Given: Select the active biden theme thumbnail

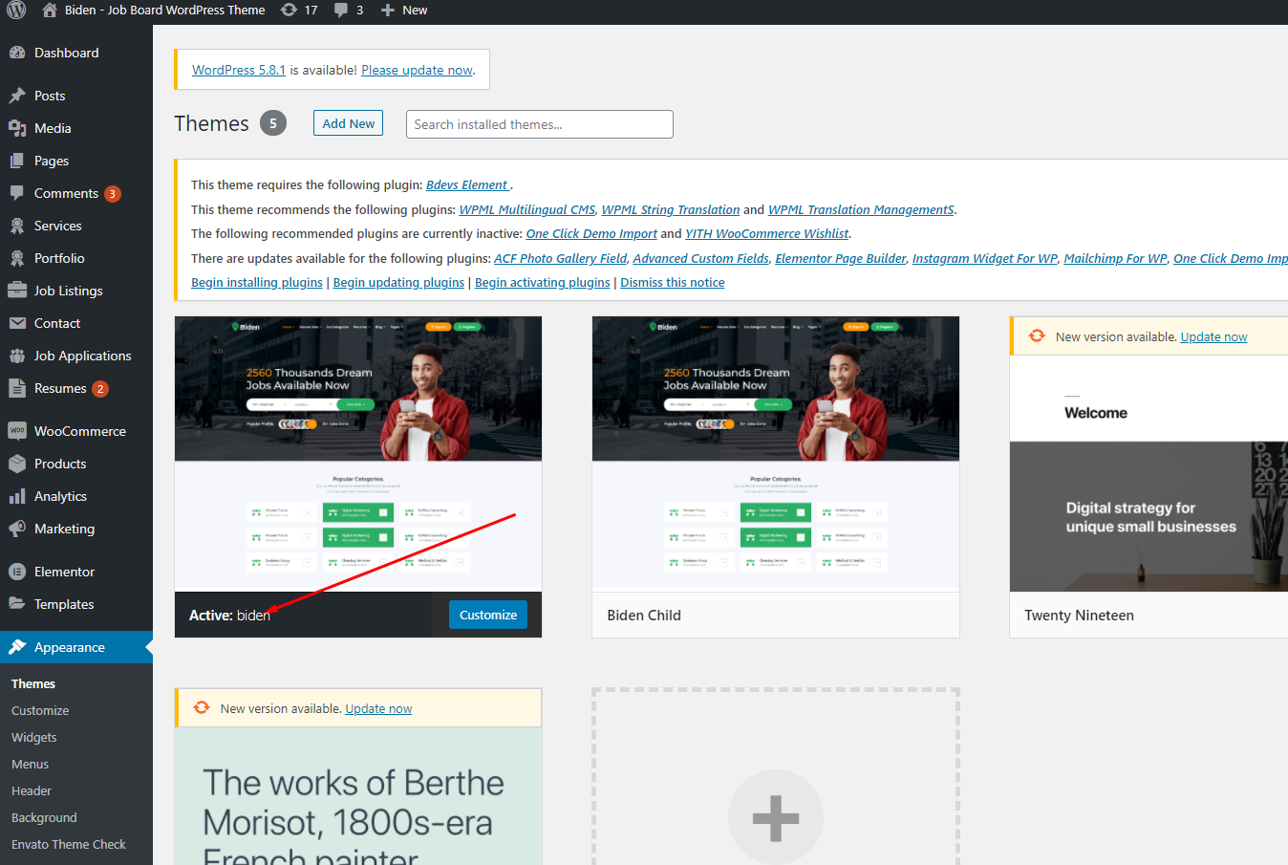Looking at the screenshot, I should point(358,454).
